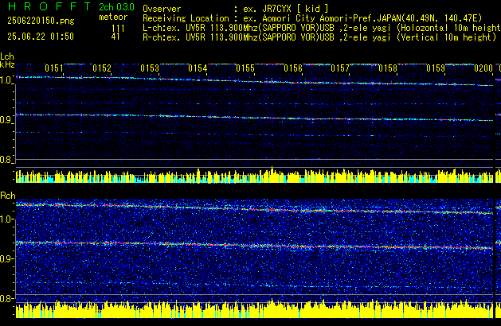Click the date stamp '25.06.22 01:50'
Image resolution: width=501 pixels, height=326 pixels.
pos(41,37)
